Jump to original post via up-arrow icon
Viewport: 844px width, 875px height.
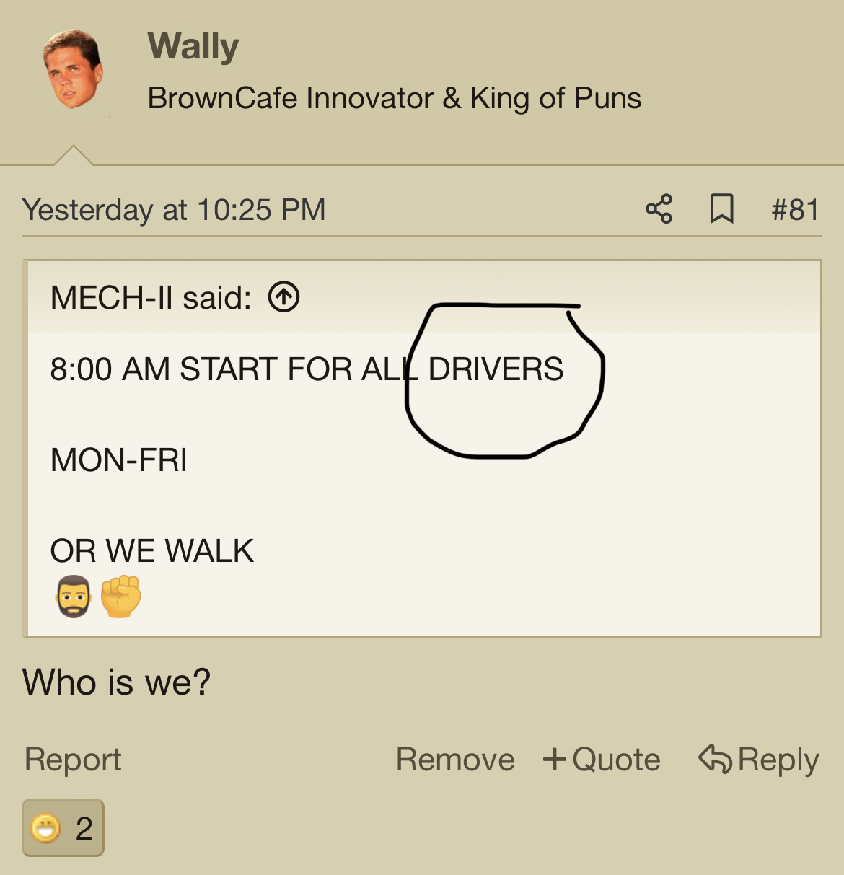click(x=283, y=296)
